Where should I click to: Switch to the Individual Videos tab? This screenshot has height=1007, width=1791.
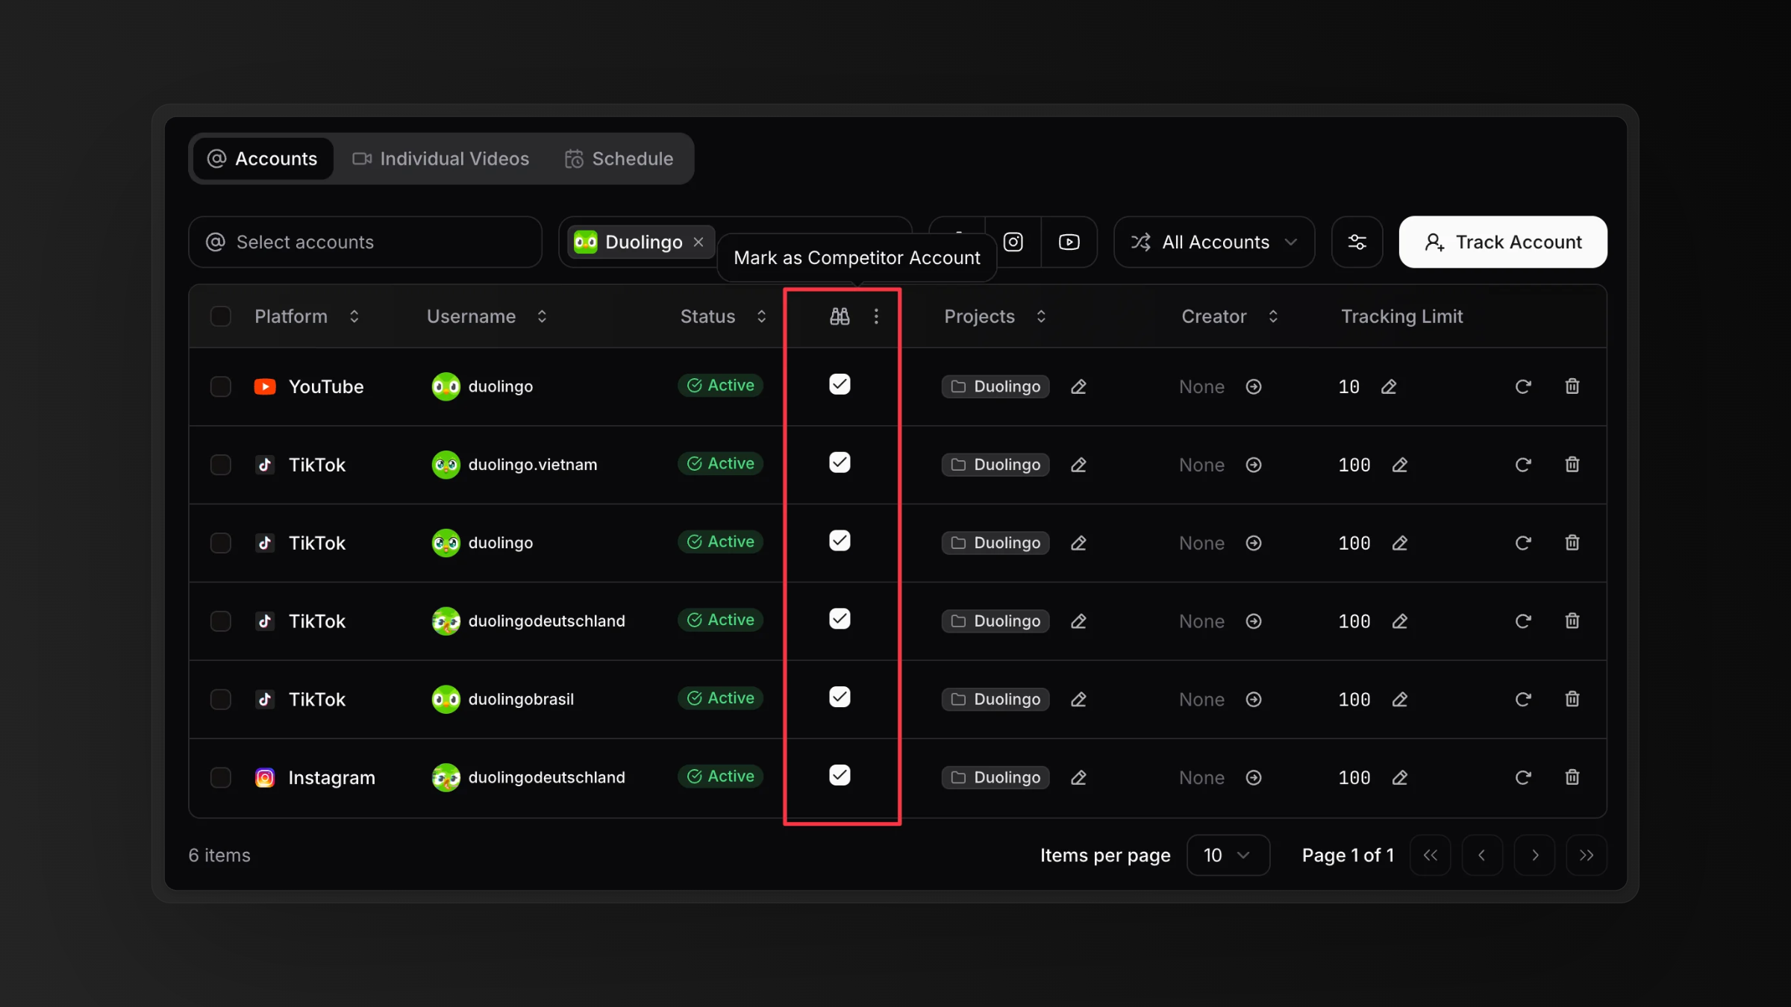point(441,158)
